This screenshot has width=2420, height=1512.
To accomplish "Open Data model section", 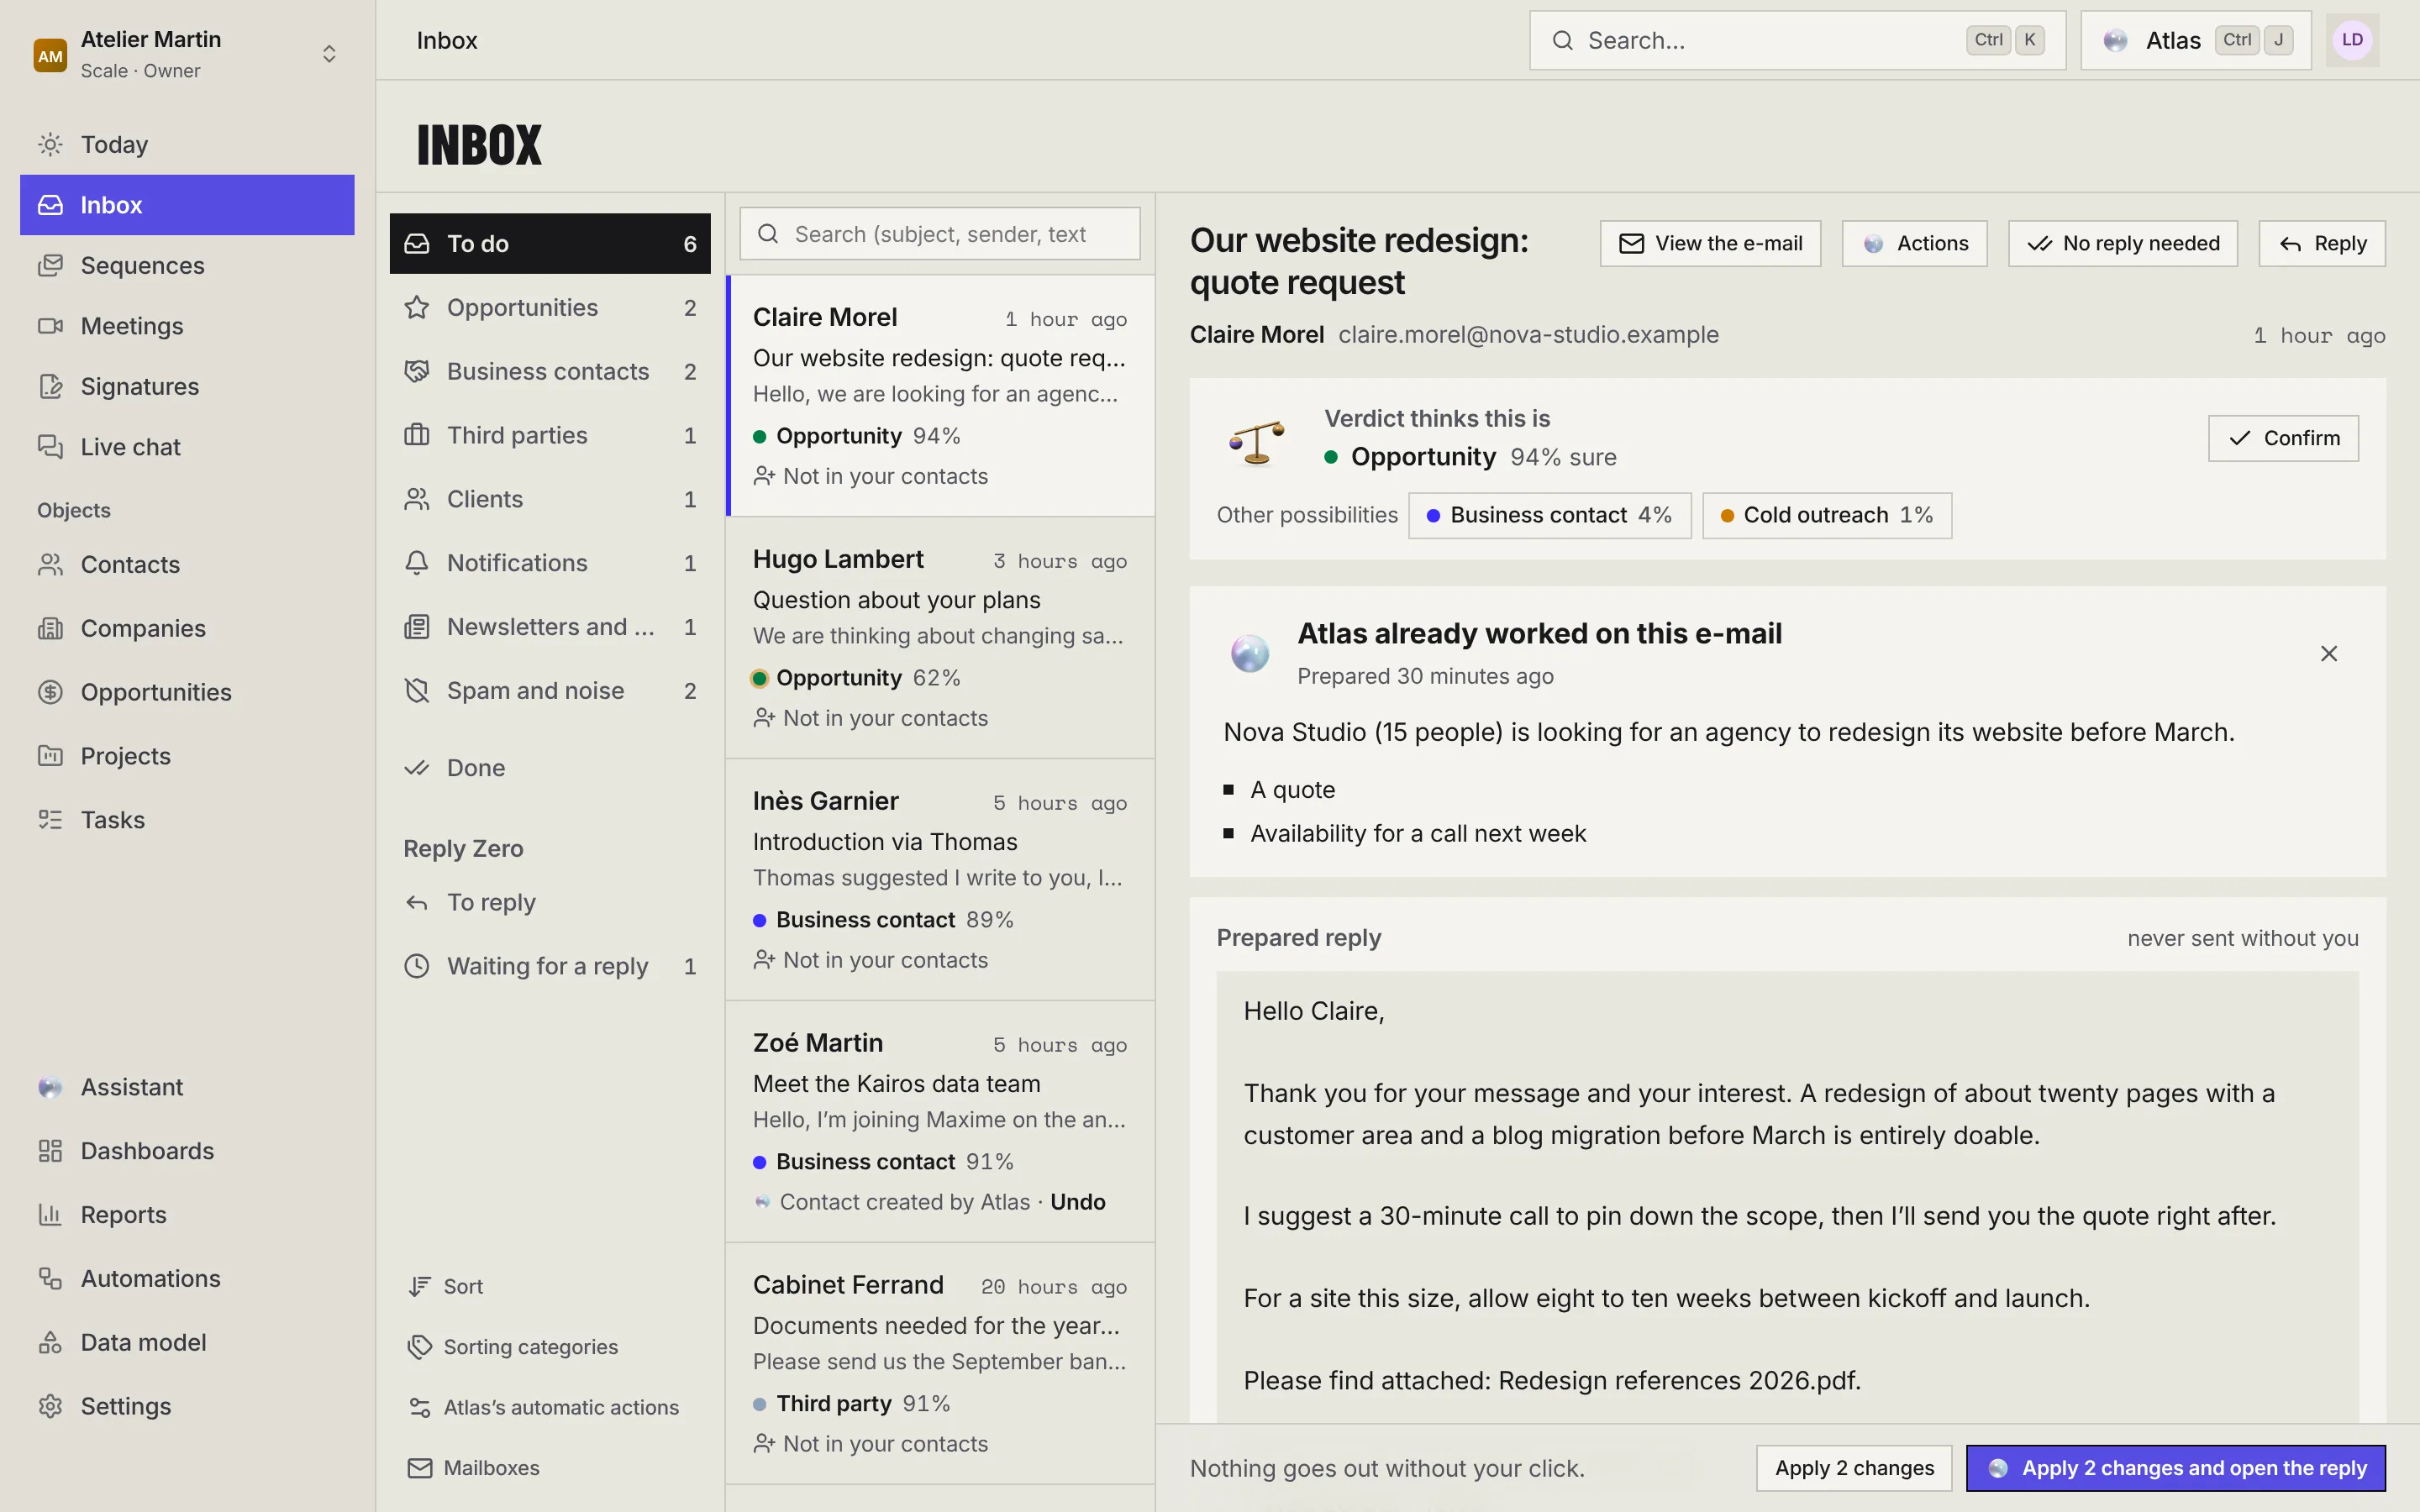I will (187, 1342).
